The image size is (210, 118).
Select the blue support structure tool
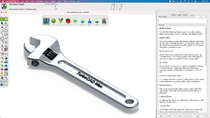pyautogui.click(x=90, y=21)
